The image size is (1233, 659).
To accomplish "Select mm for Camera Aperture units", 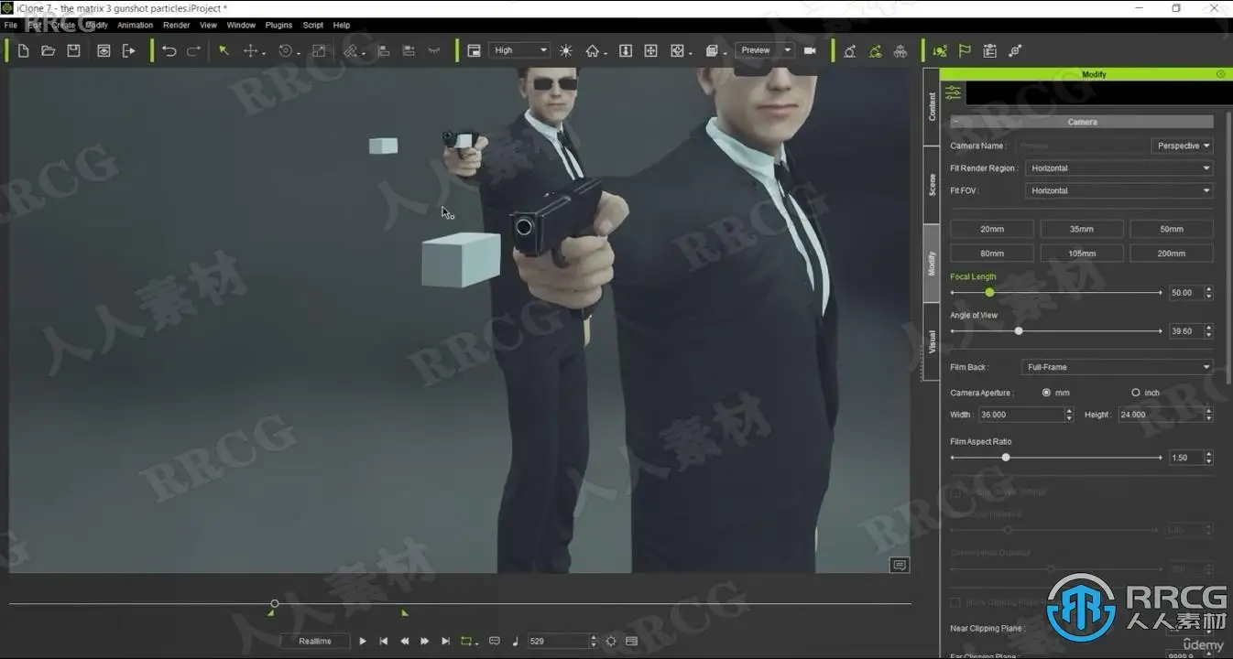I will 1047,393.
